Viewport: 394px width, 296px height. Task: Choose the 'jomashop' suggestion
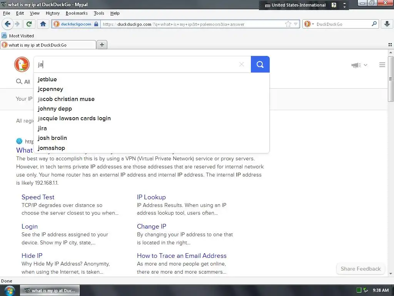152,148
